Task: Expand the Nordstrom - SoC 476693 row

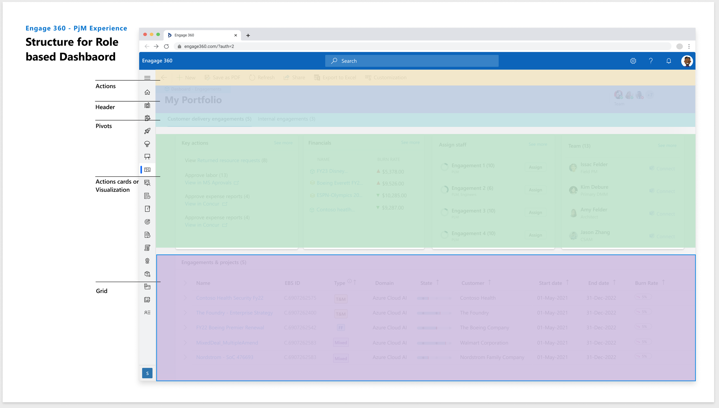Action: (186, 357)
